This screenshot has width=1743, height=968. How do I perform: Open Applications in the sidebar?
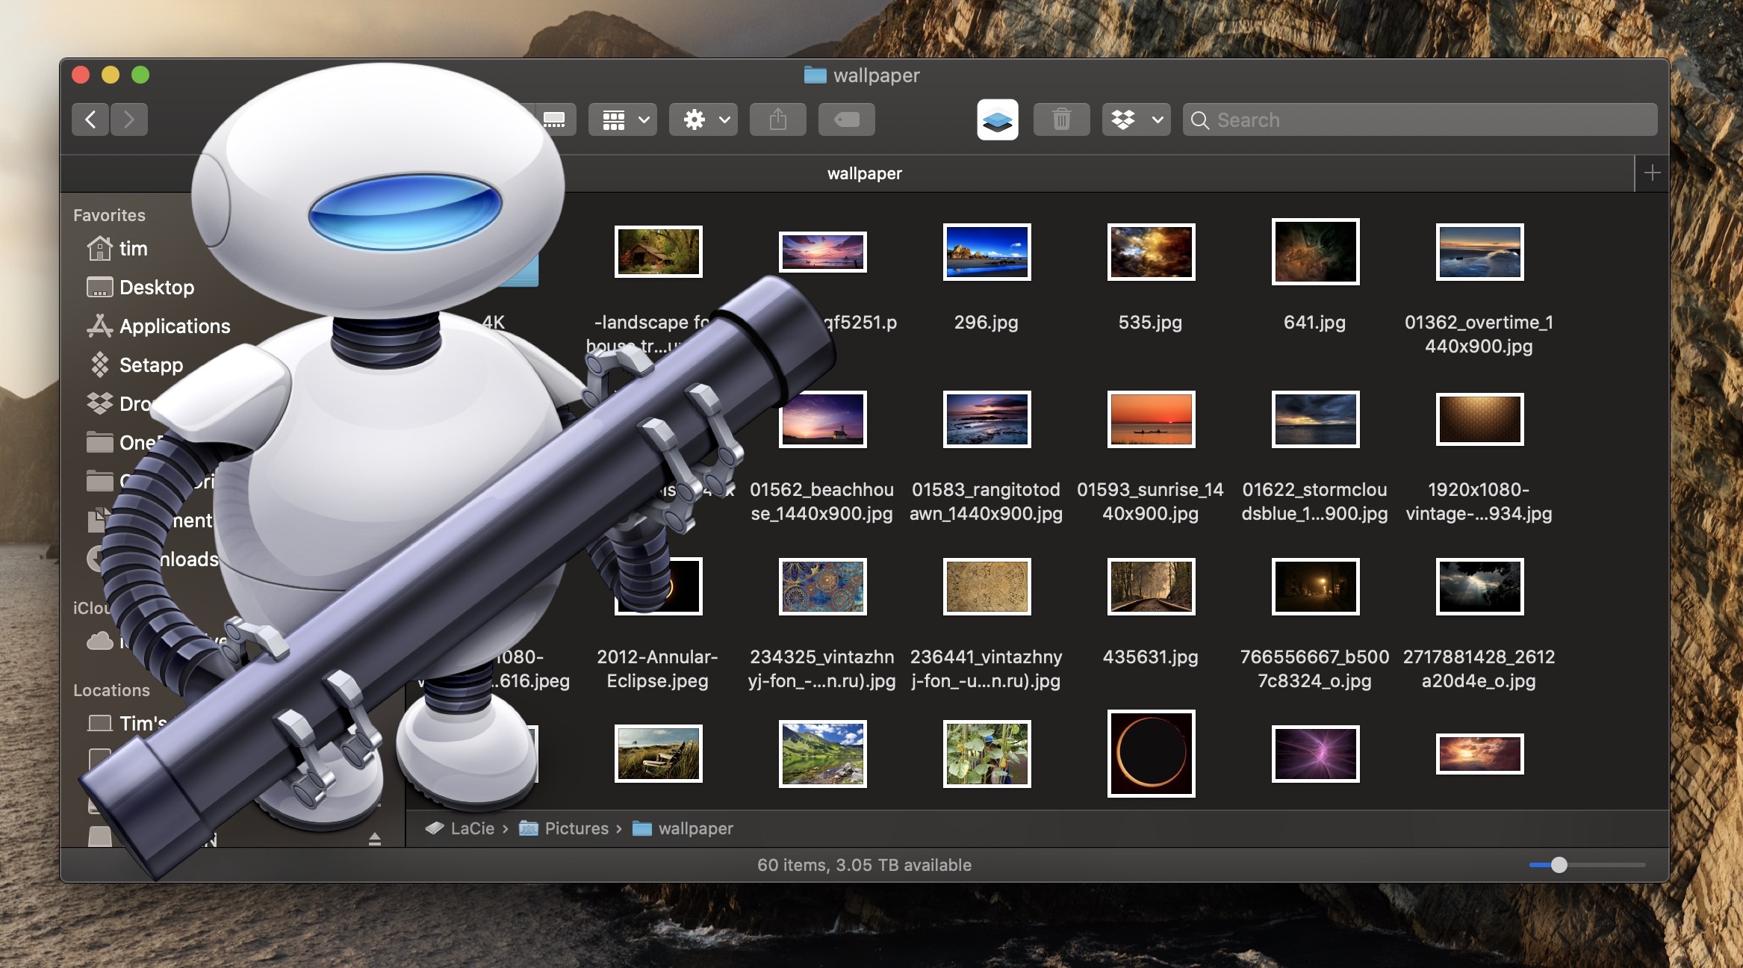coord(174,326)
